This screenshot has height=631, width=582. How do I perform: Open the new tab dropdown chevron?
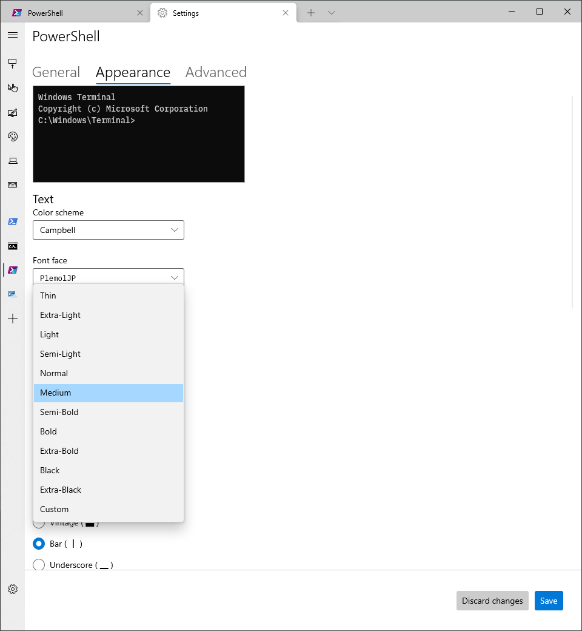pyautogui.click(x=332, y=13)
